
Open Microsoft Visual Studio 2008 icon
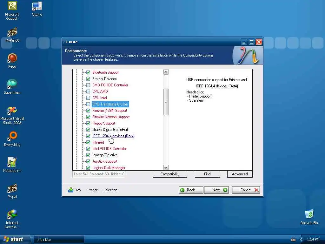click(x=12, y=115)
